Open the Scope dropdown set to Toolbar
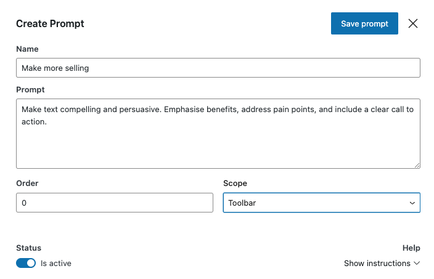This screenshot has height=279, width=434. pyautogui.click(x=321, y=203)
